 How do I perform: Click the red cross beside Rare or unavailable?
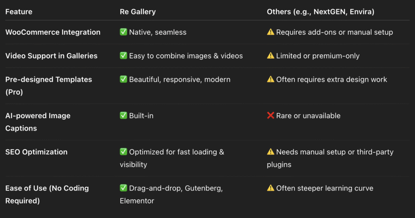[270, 115]
